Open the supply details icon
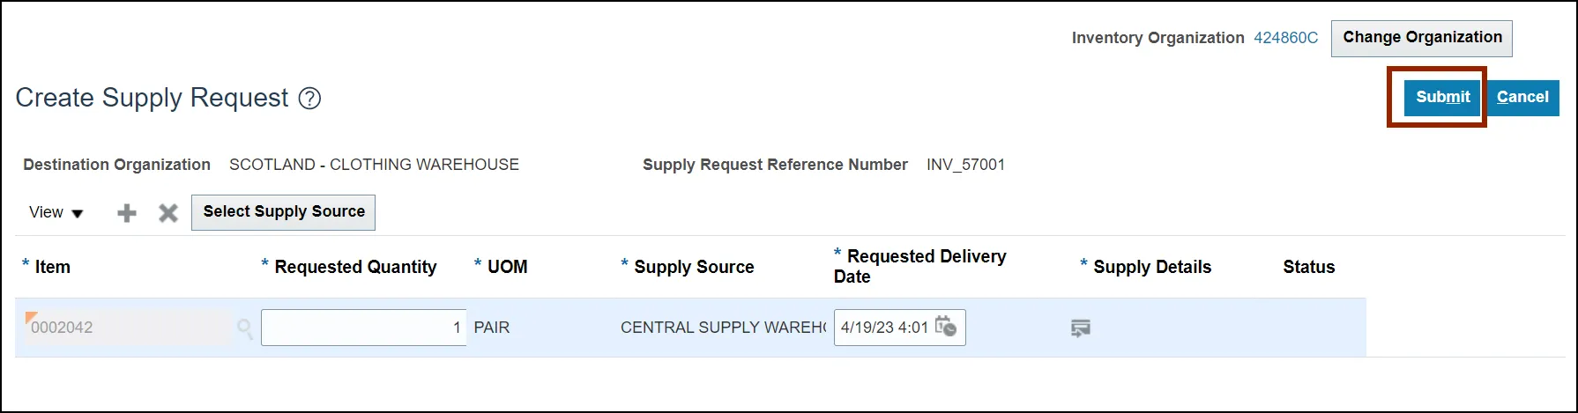The image size is (1578, 413). 1080,328
